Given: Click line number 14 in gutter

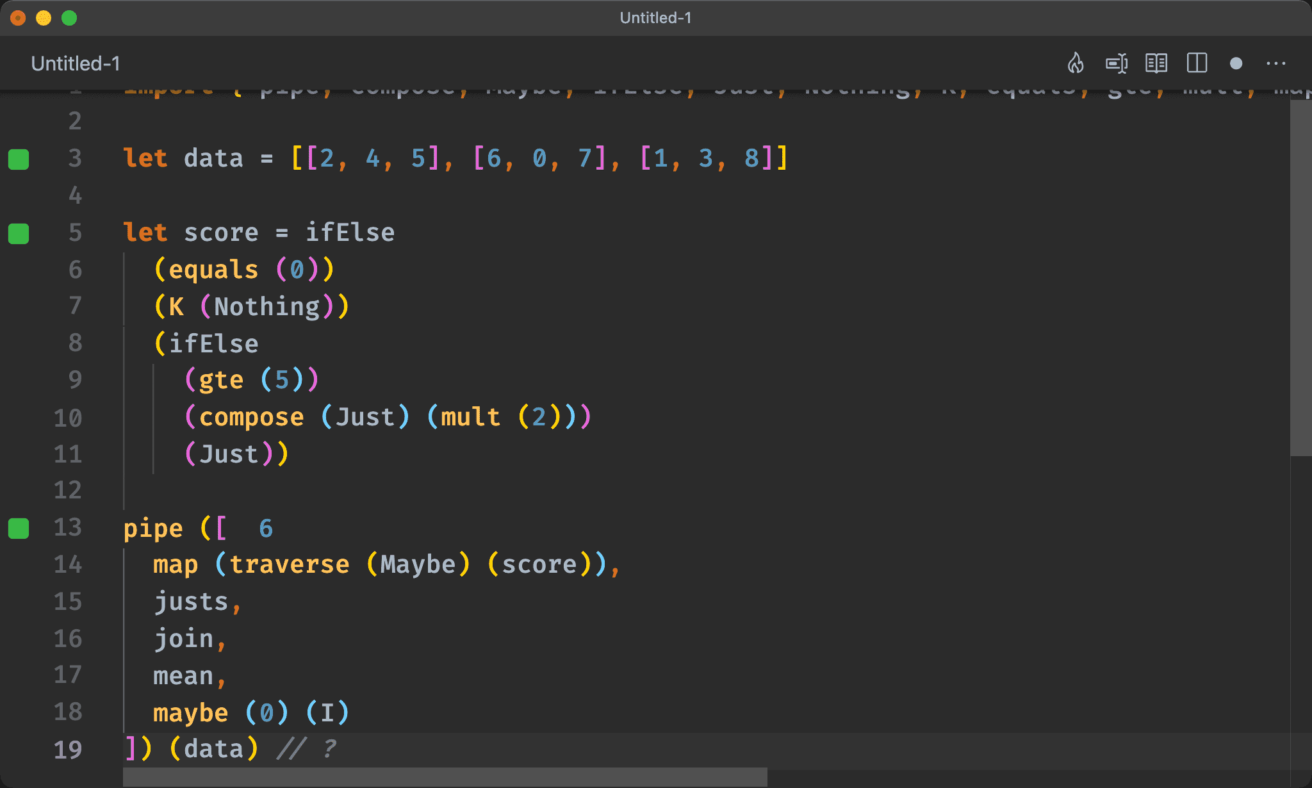Looking at the screenshot, I should pos(68,564).
